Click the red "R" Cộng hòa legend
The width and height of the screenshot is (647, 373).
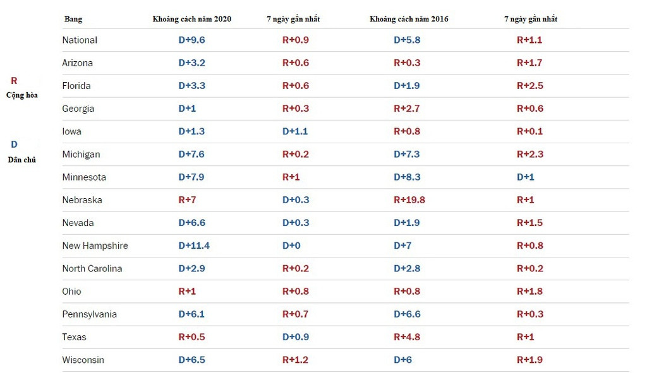click(x=15, y=81)
